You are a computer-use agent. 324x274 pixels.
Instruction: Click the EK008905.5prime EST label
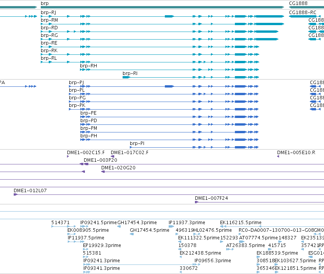pyautogui.click(x=88, y=230)
